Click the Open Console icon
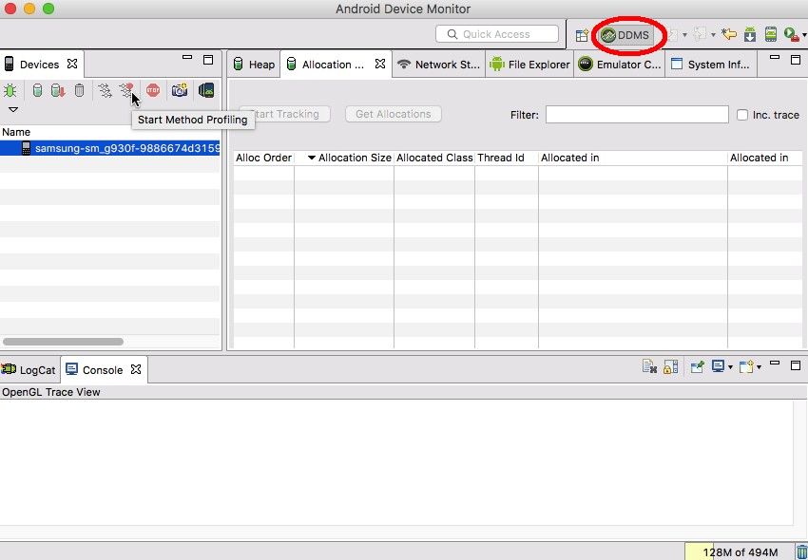The image size is (808, 560). coord(746,366)
